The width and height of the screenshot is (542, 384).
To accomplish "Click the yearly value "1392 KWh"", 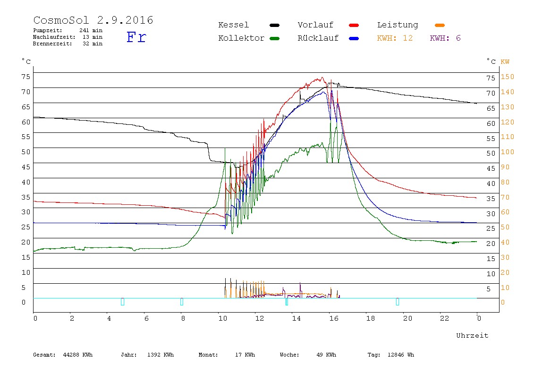I will (x=161, y=355).
